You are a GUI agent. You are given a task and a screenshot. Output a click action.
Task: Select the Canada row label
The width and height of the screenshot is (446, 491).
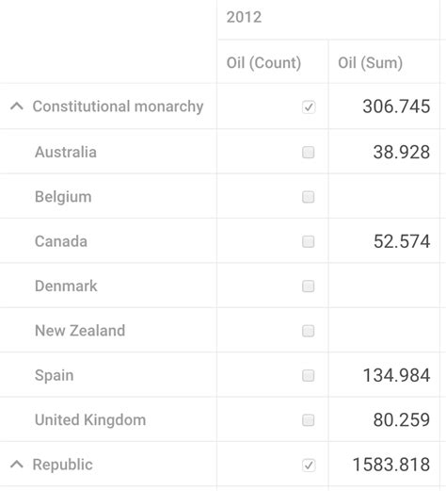(x=61, y=241)
